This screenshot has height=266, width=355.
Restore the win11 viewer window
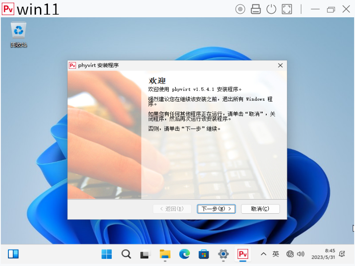331,9
